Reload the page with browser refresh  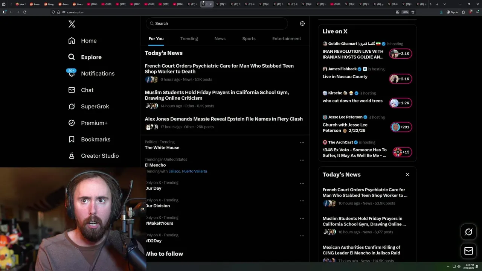pyautogui.click(x=25, y=12)
